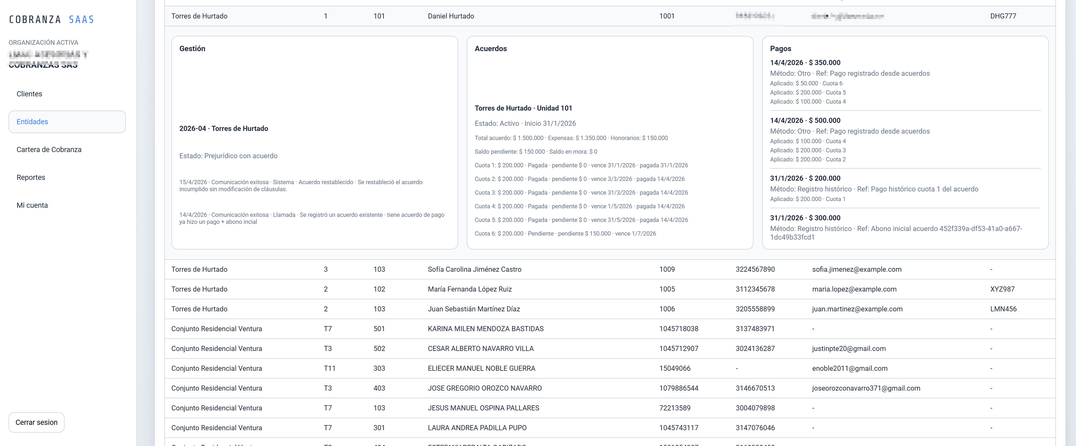This screenshot has height=446, width=1076.
Task: Select María Fernanda López Ruiz row
Action: click(610, 289)
